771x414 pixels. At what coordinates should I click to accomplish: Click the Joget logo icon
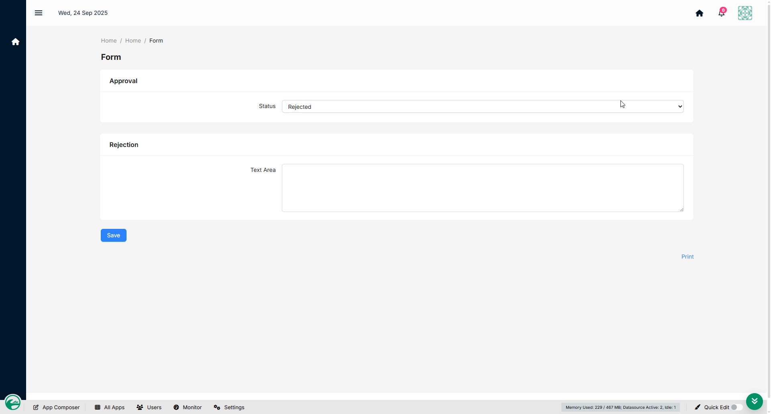coord(13,402)
